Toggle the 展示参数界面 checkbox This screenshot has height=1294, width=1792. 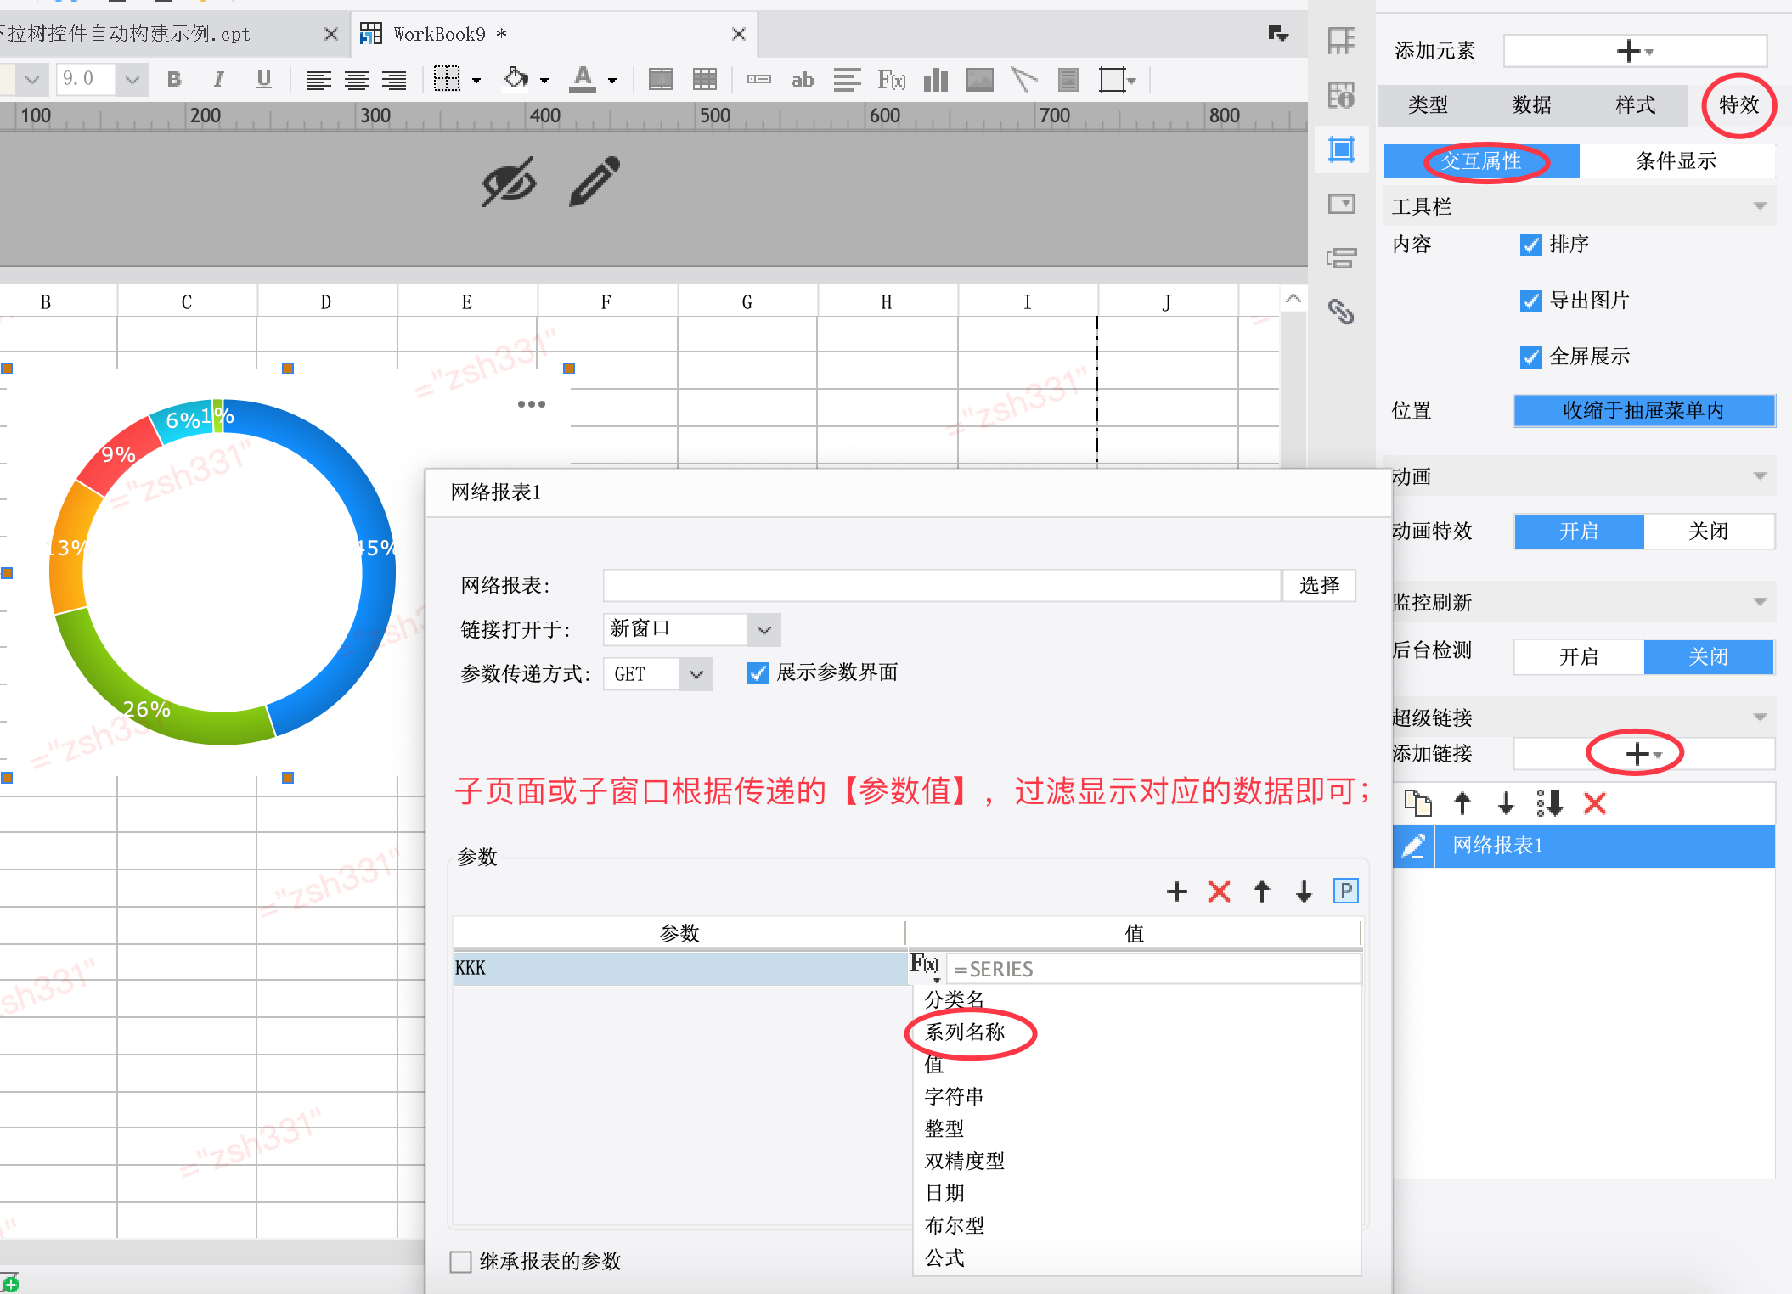758,673
